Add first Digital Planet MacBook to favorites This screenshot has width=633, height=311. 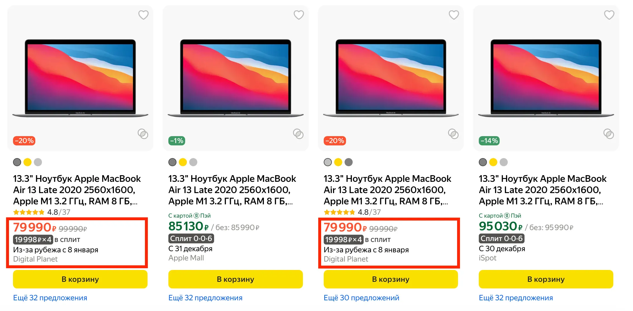point(143,15)
